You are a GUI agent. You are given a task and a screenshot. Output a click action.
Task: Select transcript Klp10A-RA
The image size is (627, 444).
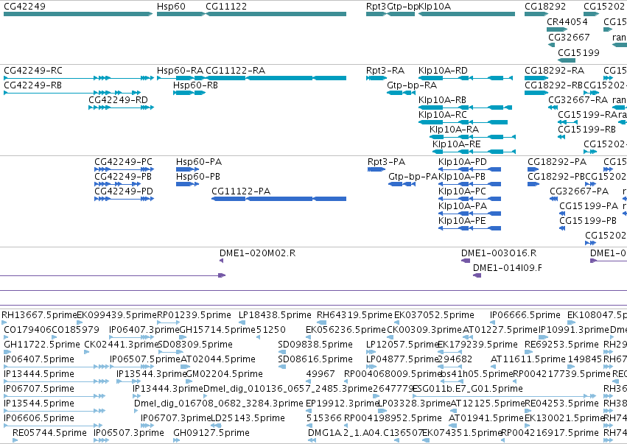point(472,137)
